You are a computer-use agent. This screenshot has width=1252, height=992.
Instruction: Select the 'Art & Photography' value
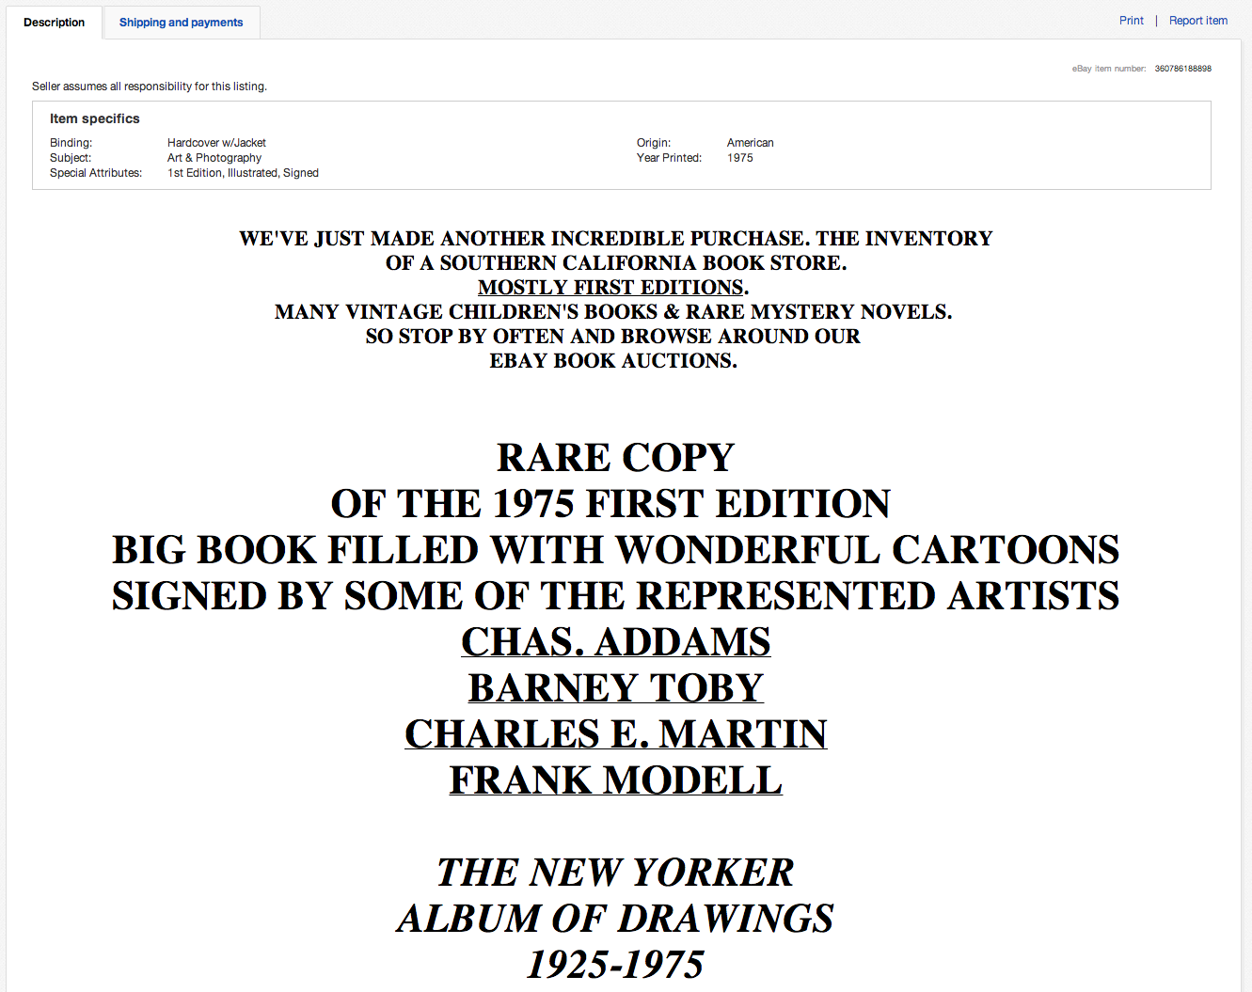tap(214, 158)
